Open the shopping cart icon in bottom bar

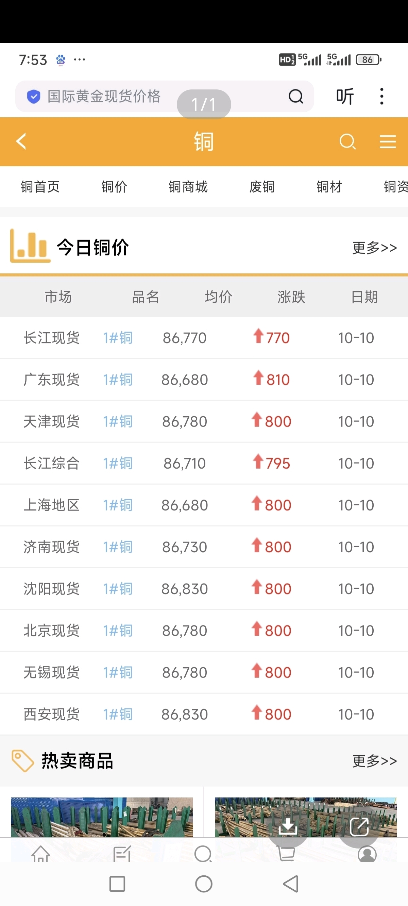286,853
